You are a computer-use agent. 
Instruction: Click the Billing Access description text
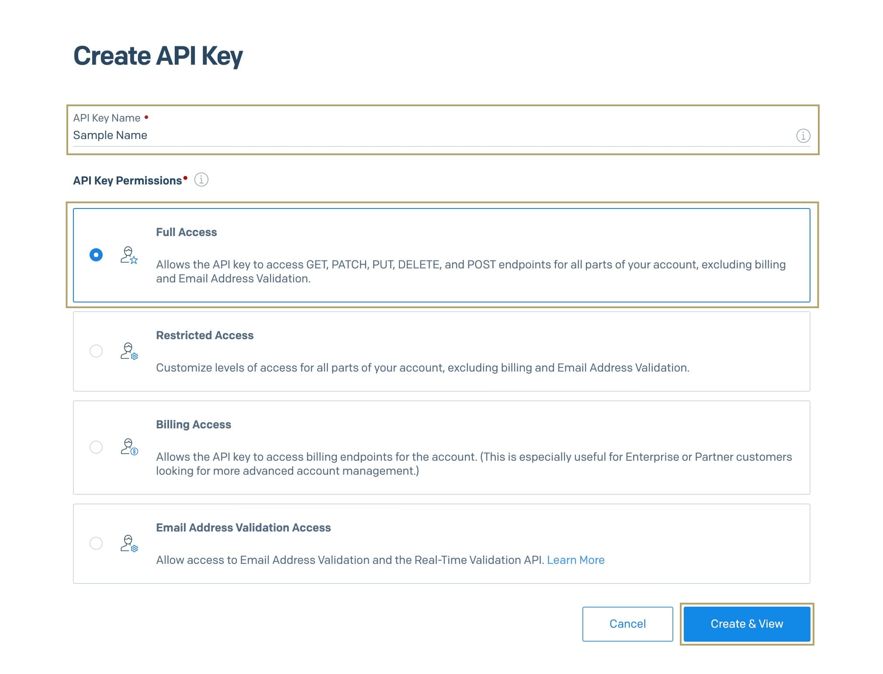[474, 464]
